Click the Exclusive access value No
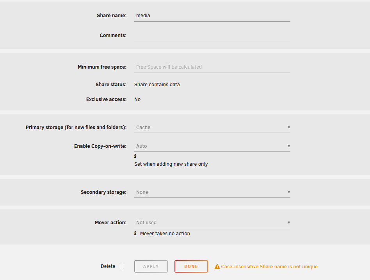The width and height of the screenshot is (370, 280). tap(137, 99)
